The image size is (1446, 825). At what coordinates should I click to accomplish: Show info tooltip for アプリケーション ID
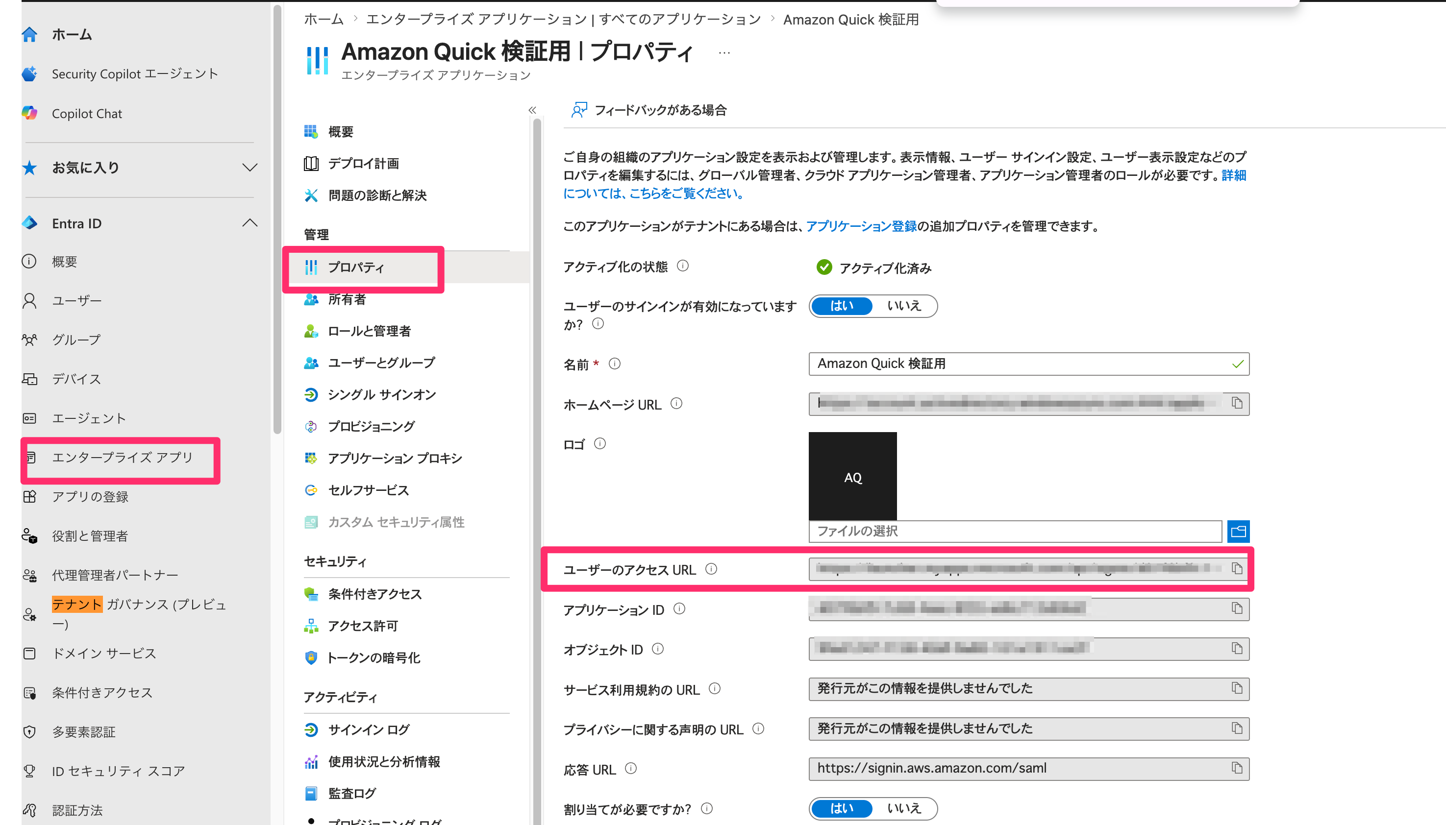click(x=679, y=609)
